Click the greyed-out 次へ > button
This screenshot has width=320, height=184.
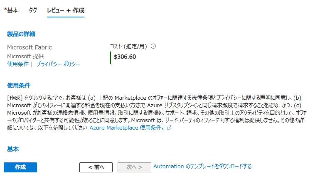134,167
